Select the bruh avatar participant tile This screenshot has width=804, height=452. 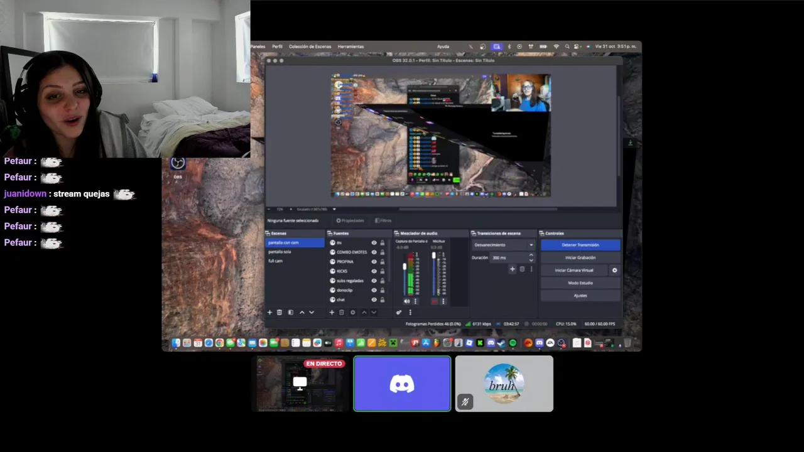pyautogui.click(x=504, y=384)
